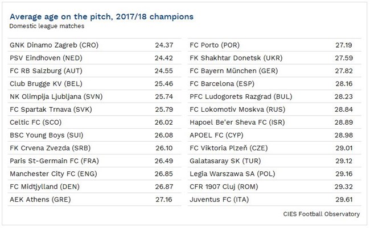Click the 24.37 age value for Dinamo Zagreb
The width and height of the screenshot is (370, 228).
[x=165, y=44]
